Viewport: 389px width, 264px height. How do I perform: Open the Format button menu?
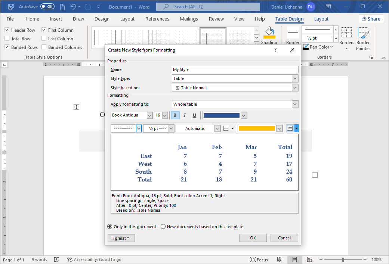pos(121,238)
